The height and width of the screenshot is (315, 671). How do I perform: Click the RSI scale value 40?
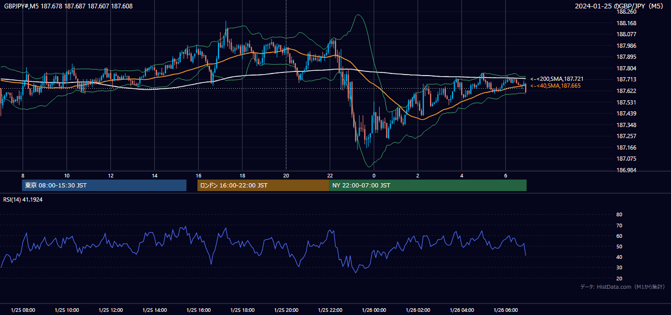(x=619, y=257)
